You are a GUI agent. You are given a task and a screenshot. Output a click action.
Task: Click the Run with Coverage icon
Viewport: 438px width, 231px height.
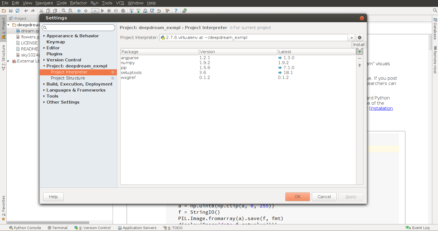(116, 11)
